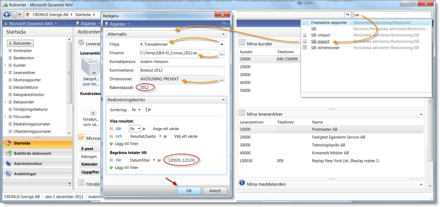Expand the Kunder tree node
The width and height of the screenshot is (440, 207).
5,65
